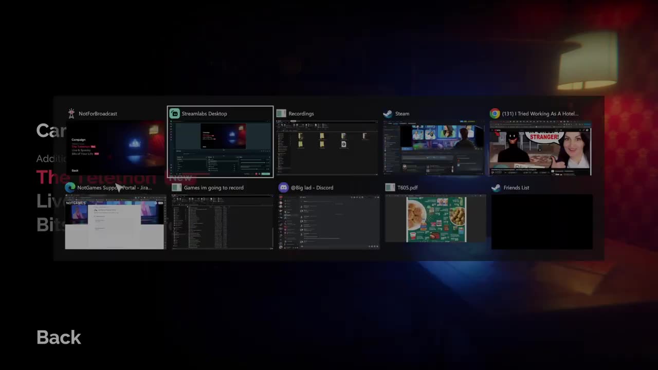Click Back in the game menu
658x370 pixels.
59,338
